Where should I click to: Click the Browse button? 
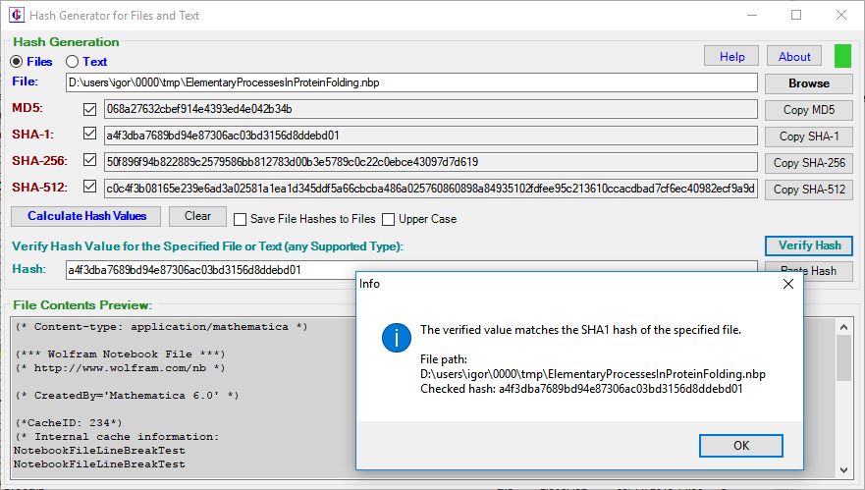point(808,83)
